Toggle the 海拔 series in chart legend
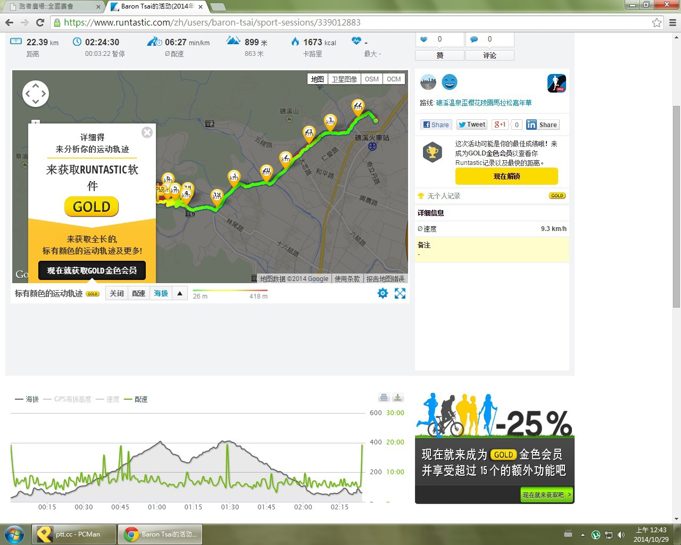The image size is (681, 545). (27, 399)
